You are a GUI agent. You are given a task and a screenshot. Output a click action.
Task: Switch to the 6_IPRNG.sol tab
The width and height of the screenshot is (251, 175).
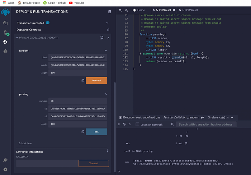pyautogui.click(x=189, y=10)
